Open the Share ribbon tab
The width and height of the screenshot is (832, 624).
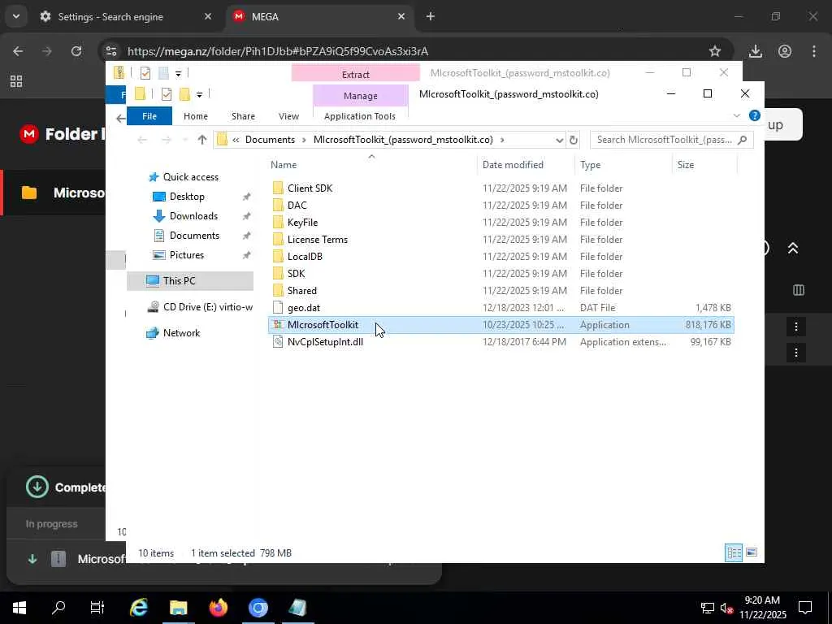click(x=243, y=116)
